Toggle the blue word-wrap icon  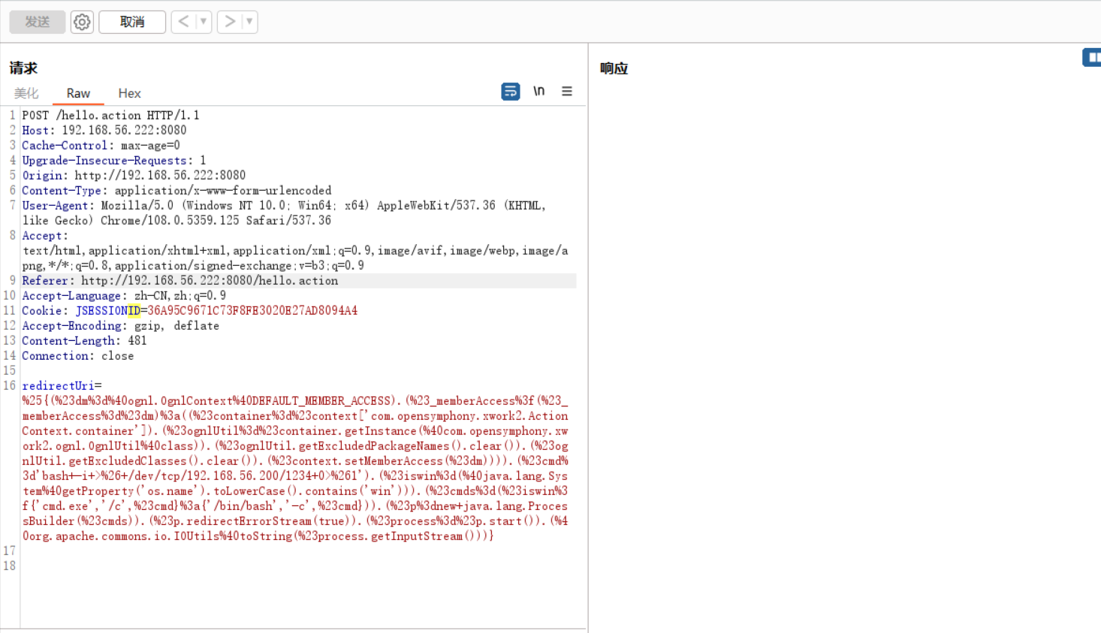pyautogui.click(x=511, y=92)
